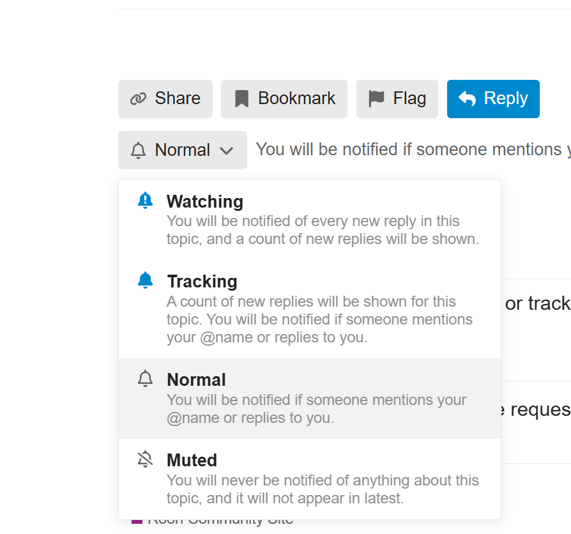Image resolution: width=571 pixels, height=534 pixels.
Task: Select the Watching notification level
Action: (205, 202)
